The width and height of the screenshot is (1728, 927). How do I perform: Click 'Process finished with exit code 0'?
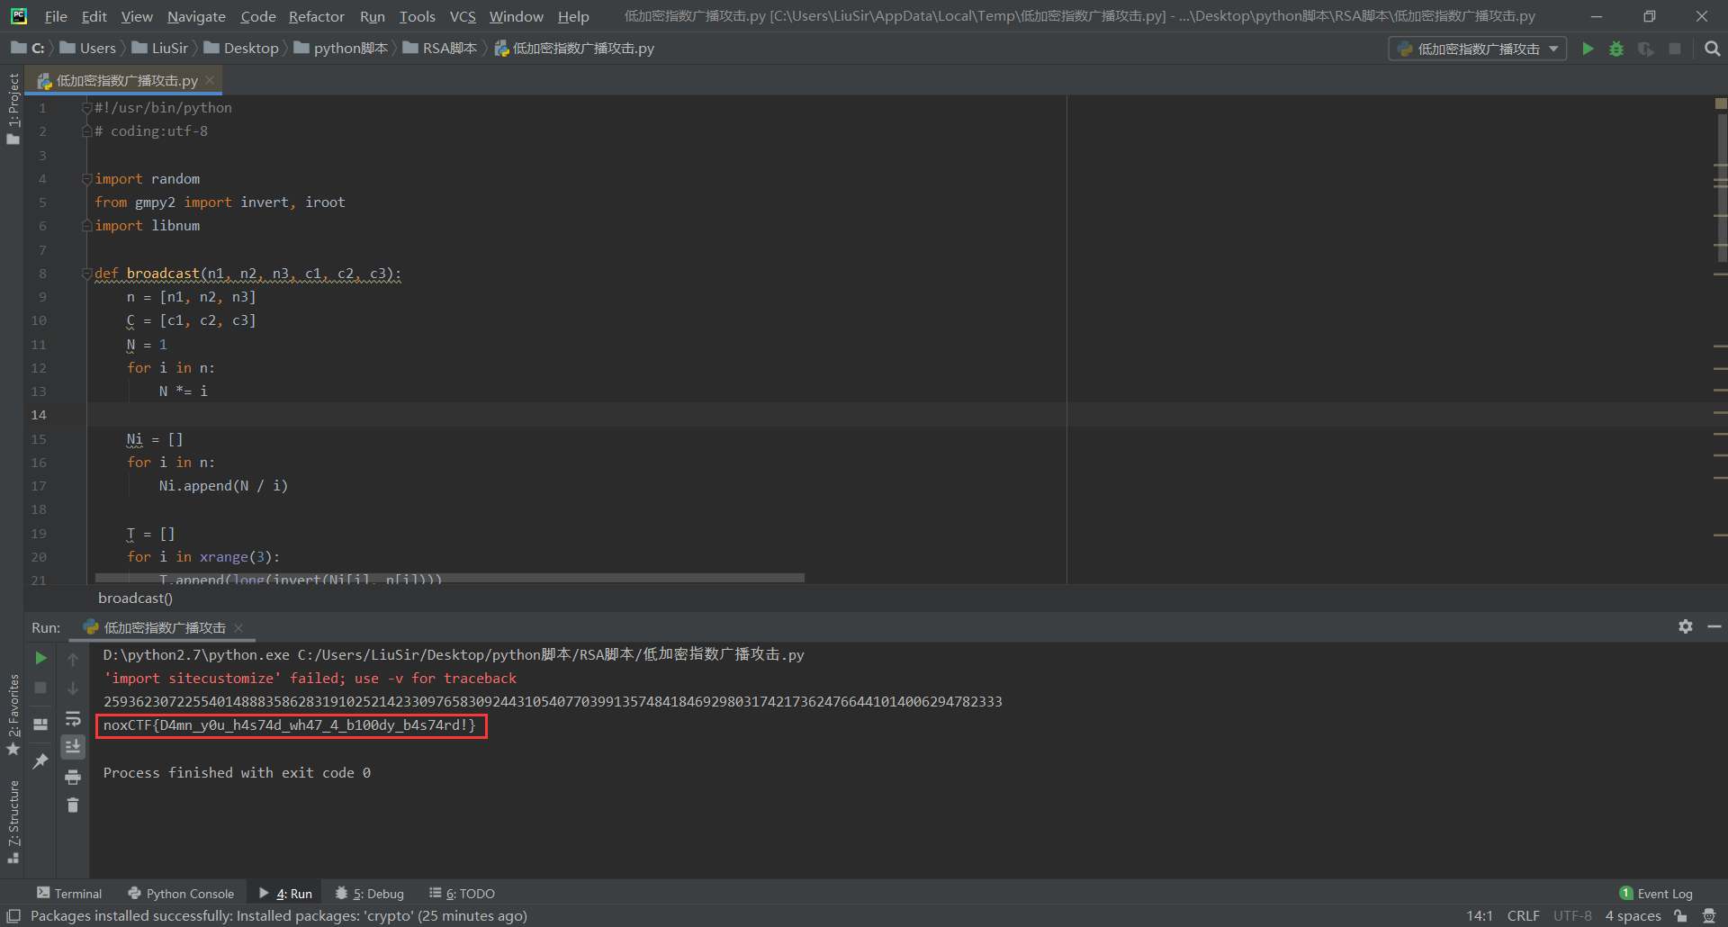237,773
